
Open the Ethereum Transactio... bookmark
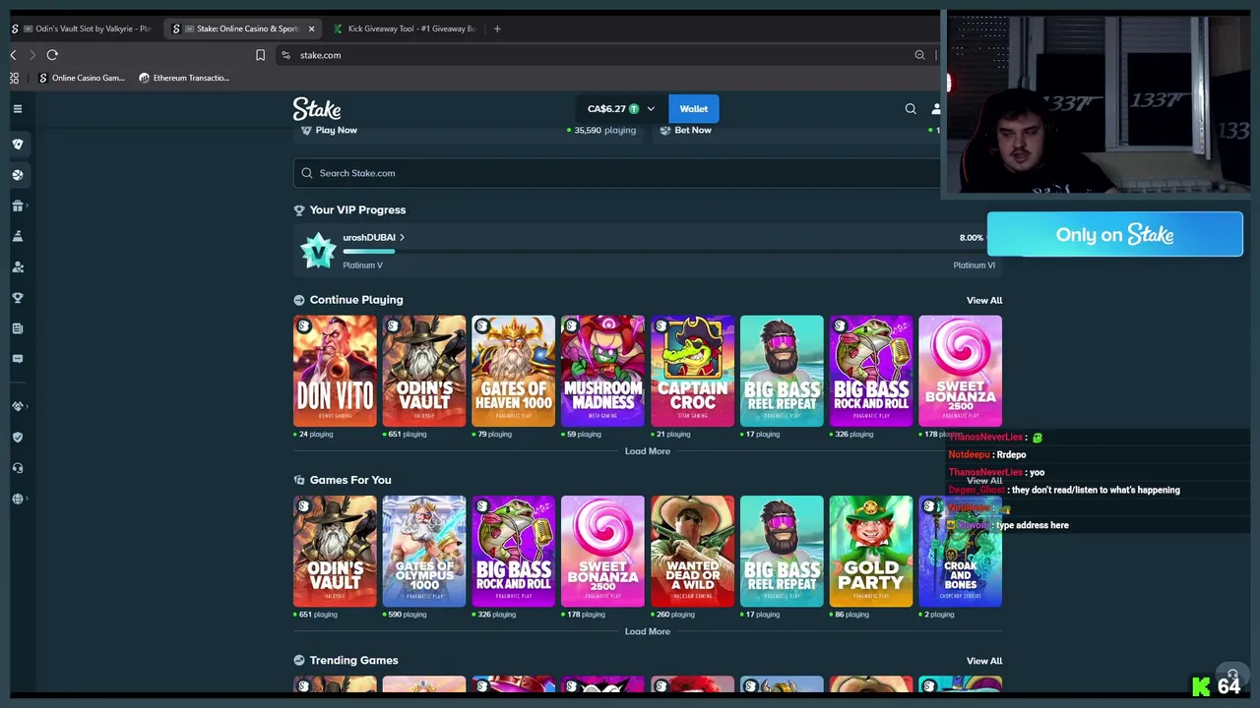(x=184, y=78)
